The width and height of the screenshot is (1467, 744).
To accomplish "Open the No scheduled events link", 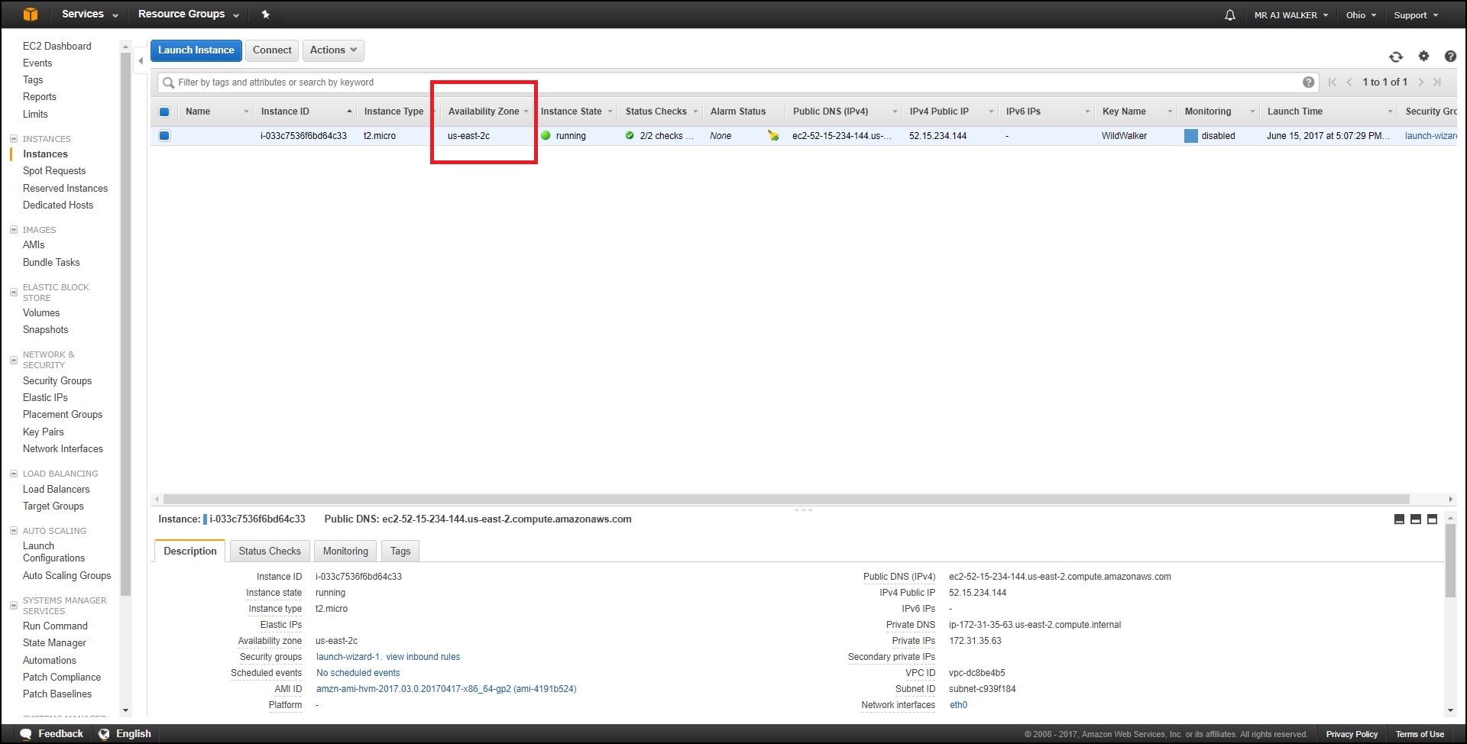I will click(x=358, y=673).
